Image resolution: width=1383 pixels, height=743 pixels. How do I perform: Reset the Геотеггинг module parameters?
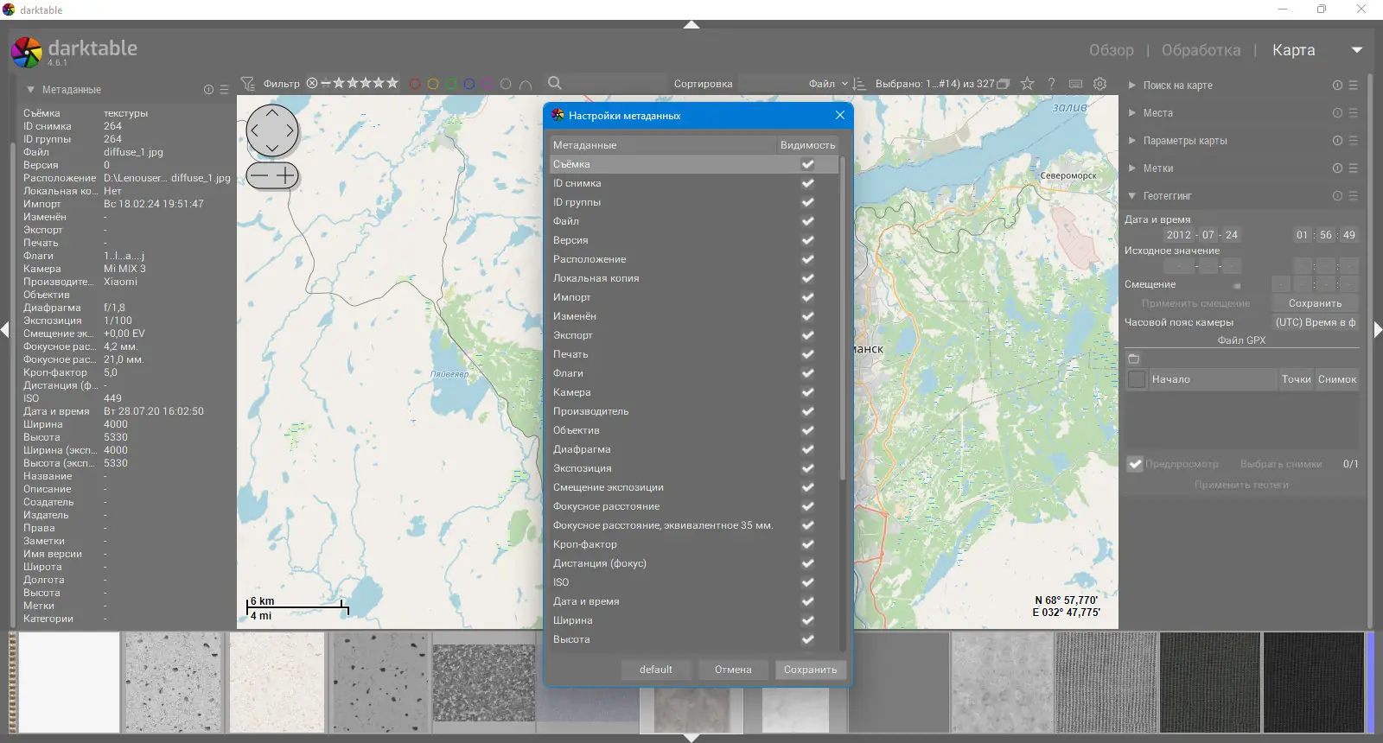coord(1337,196)
